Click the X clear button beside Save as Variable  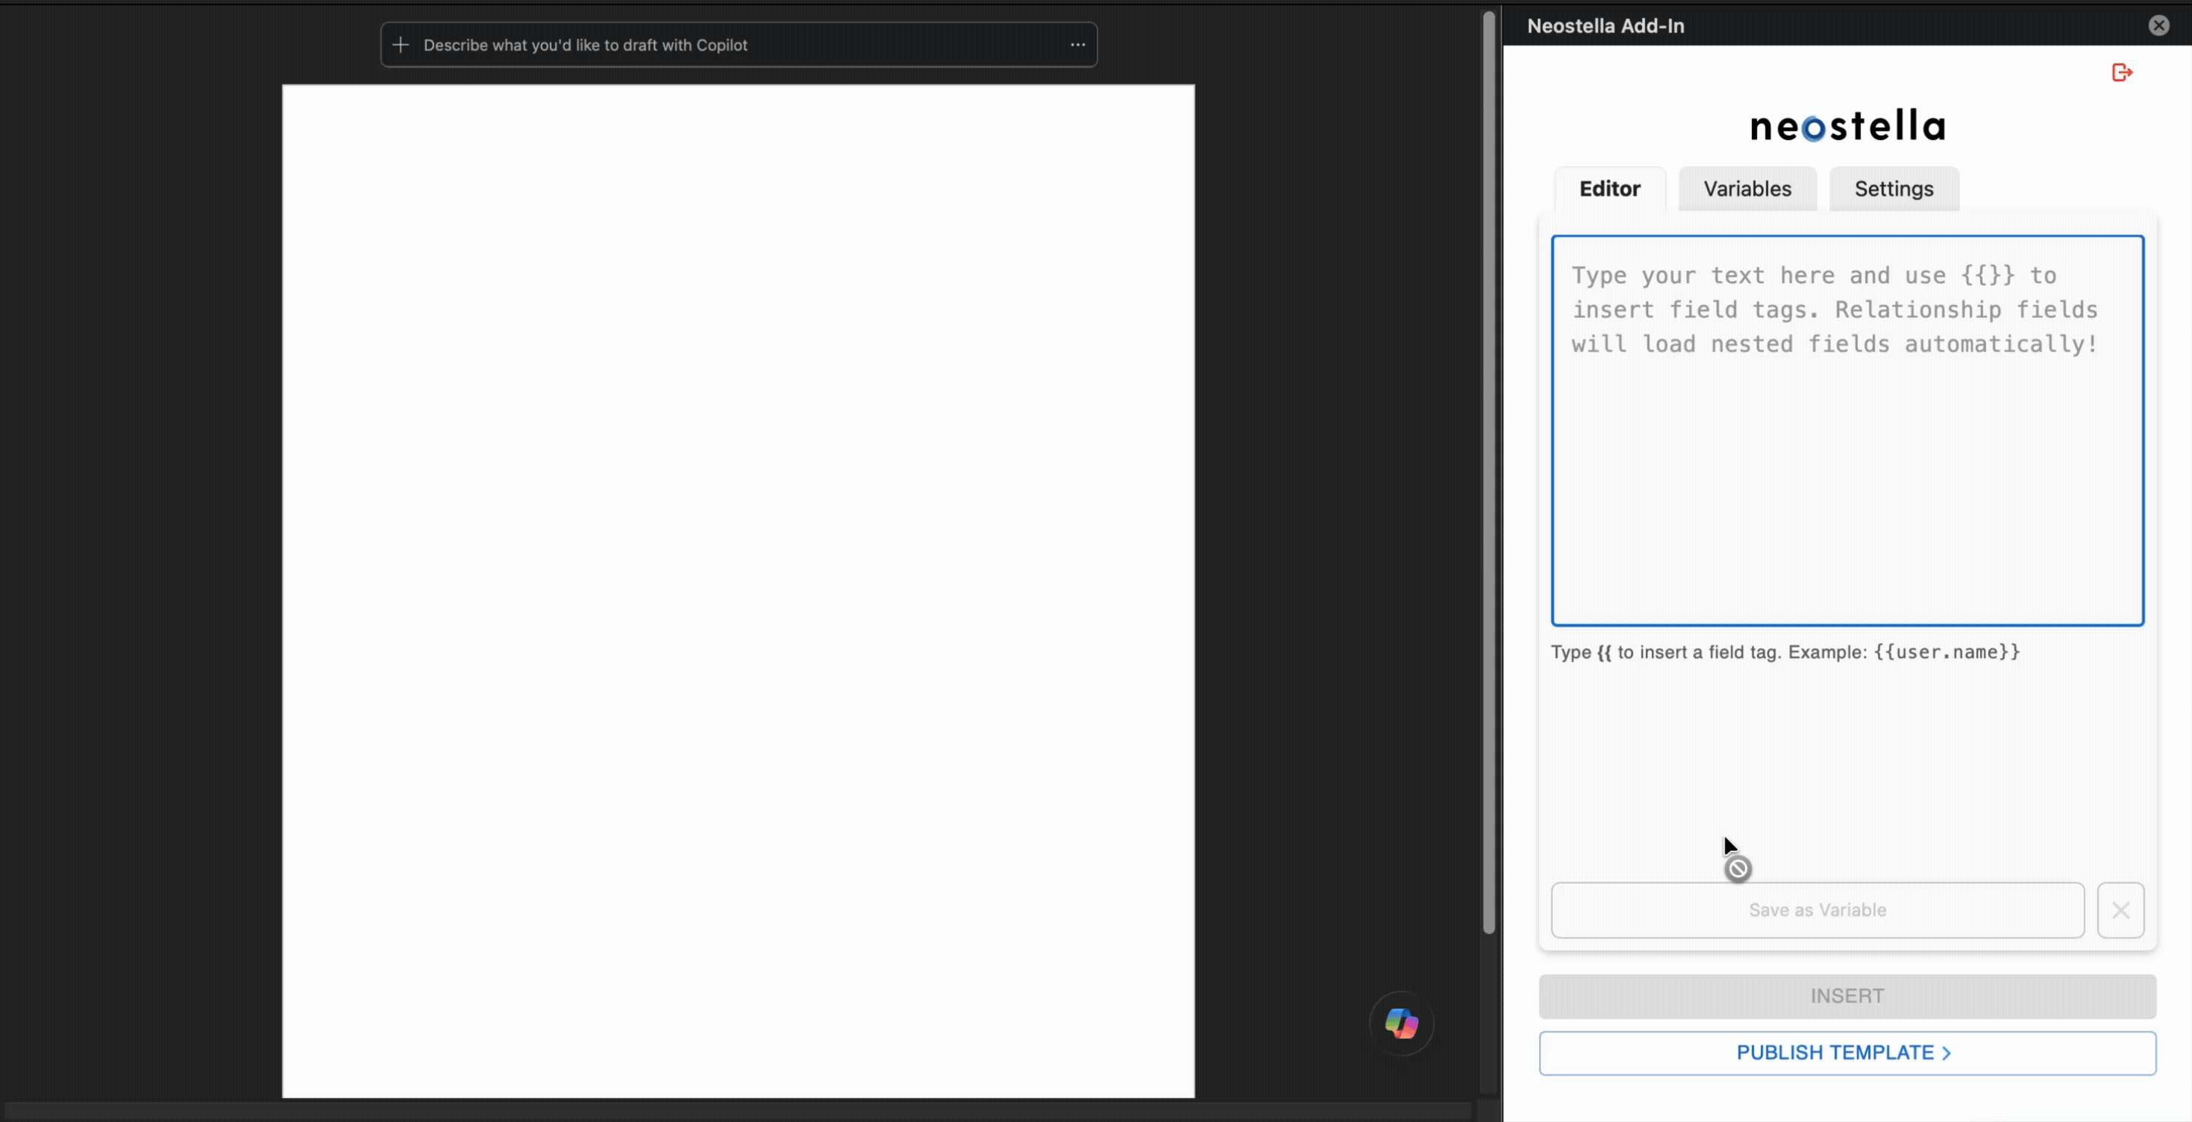(2120, 910)
